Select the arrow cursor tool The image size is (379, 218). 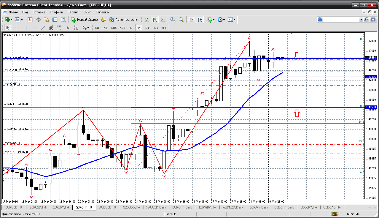click(x=8, y=28)
